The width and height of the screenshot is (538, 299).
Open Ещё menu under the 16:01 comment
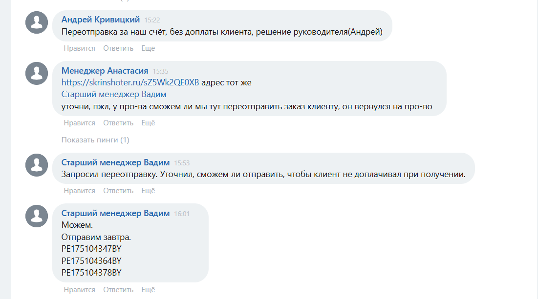pos(148,290)
